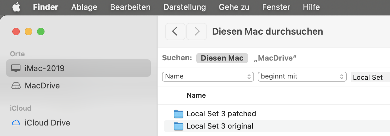Click the yellow minimize window button
Image resolution: width=390 pixels, height=136 pixels.
click(x=28, y=32)
